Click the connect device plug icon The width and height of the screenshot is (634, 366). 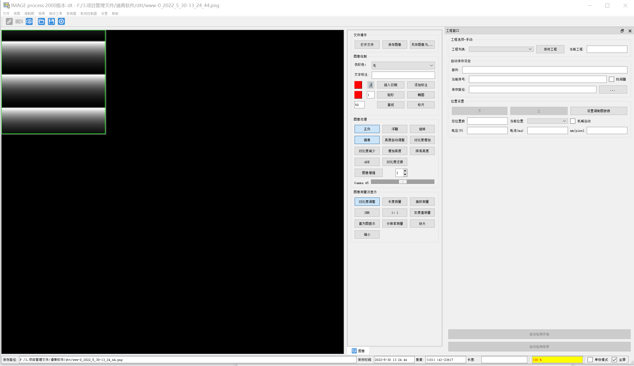click(9, 22)
